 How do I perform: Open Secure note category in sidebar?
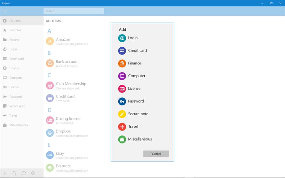22,106
